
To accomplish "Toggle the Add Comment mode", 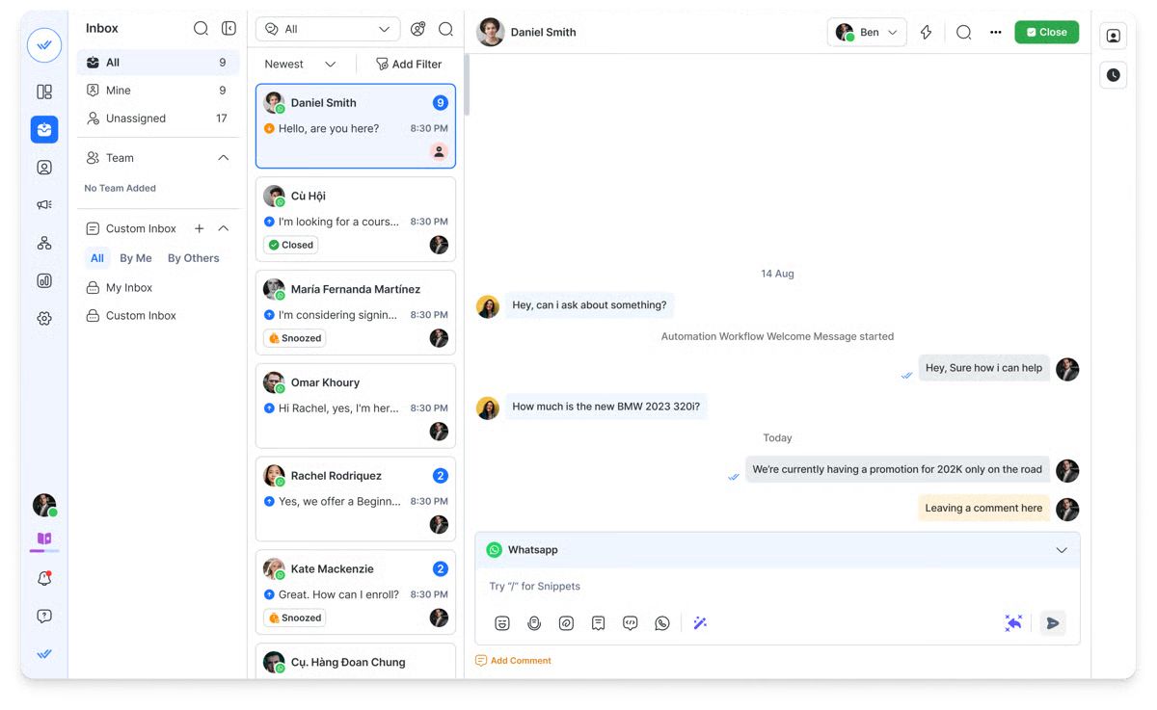I will 513,661.
